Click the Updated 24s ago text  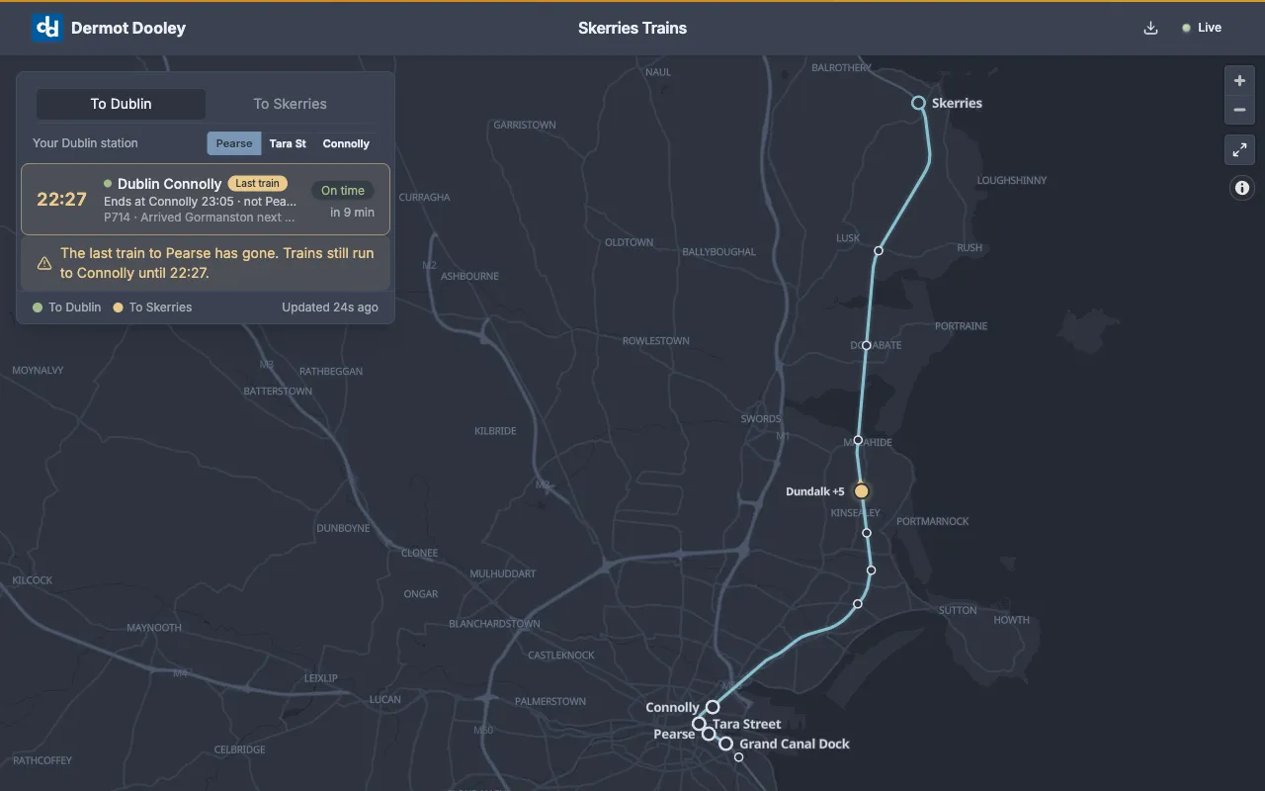[x=330, y=308]
